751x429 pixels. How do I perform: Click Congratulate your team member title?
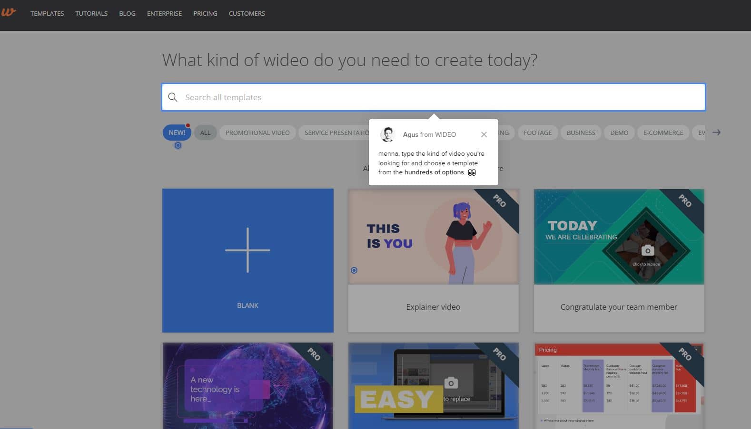click(x=619, y=307)
